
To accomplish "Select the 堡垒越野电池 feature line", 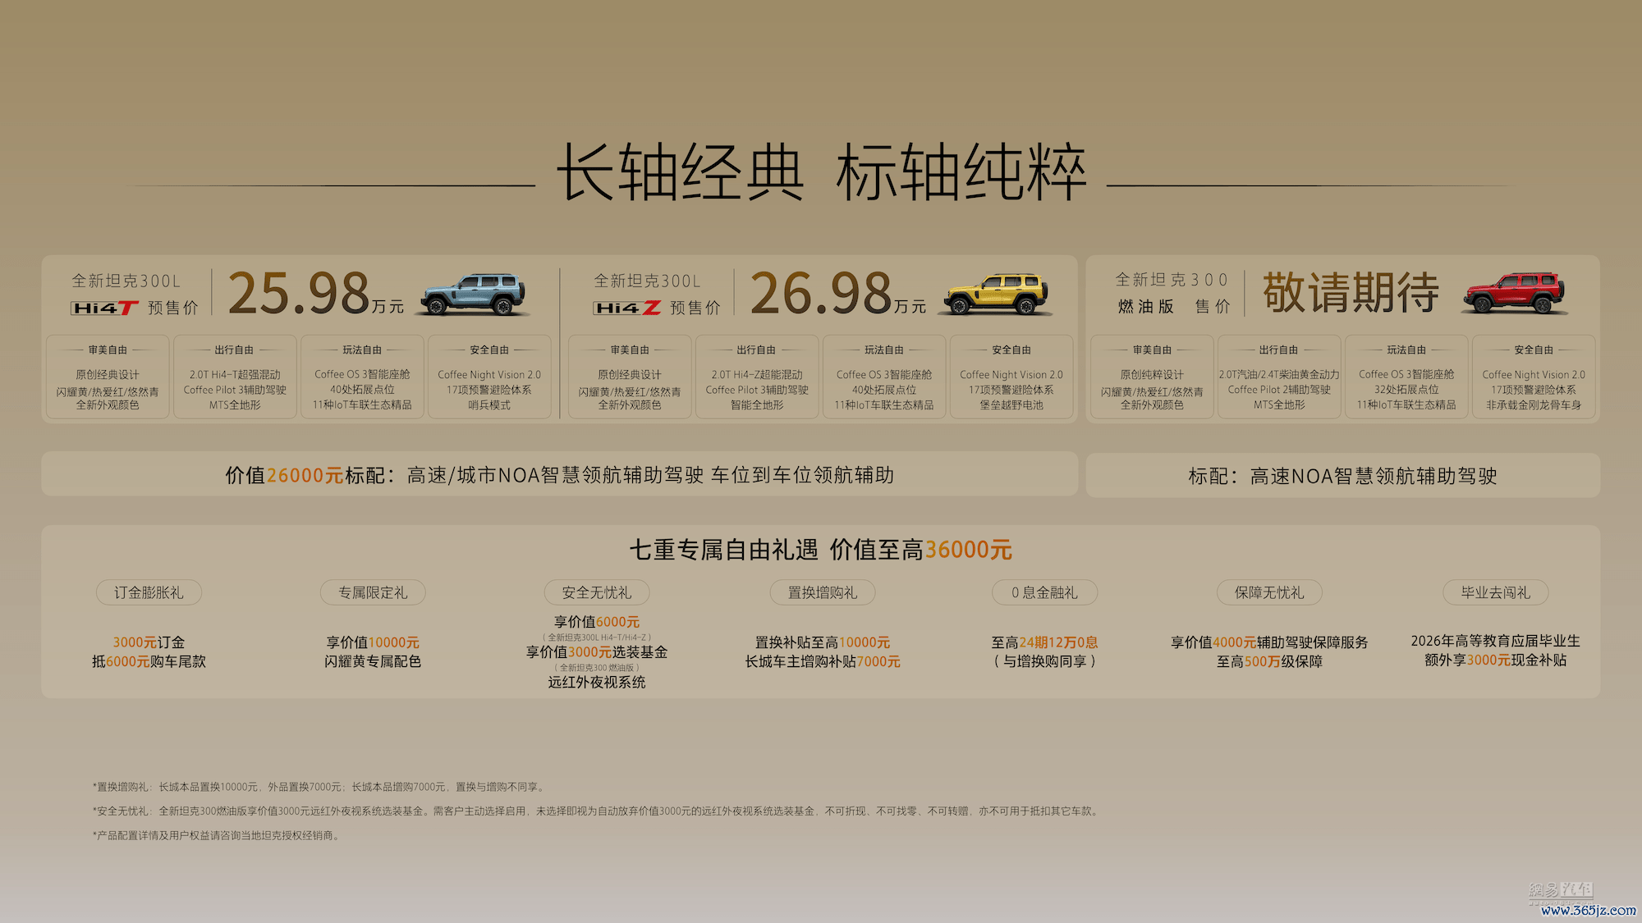I will tap(1011, 405).
